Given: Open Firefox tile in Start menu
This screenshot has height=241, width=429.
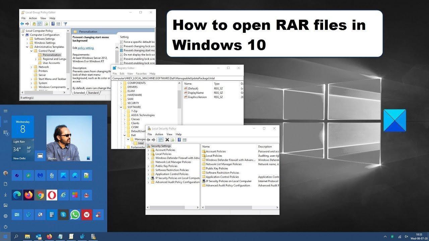Looking at the screenshot, I should pyautogui.click(x=28, y=195).
